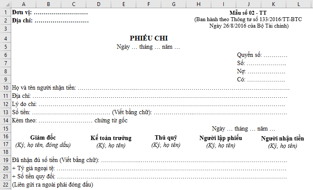
Task: Select row 21 header
Action: pyautogui.click(x=6, y=177)
